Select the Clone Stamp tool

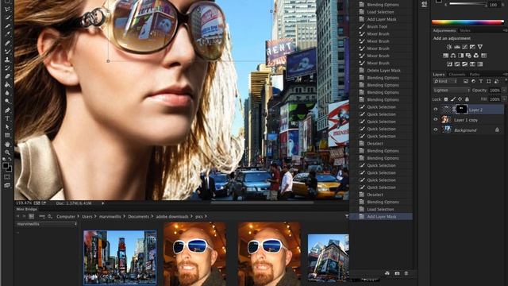(x=7, y=60)
